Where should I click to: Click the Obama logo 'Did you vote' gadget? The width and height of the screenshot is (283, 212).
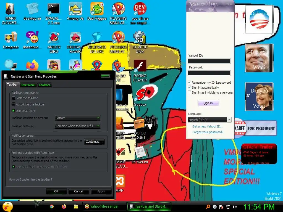[259, 19]
